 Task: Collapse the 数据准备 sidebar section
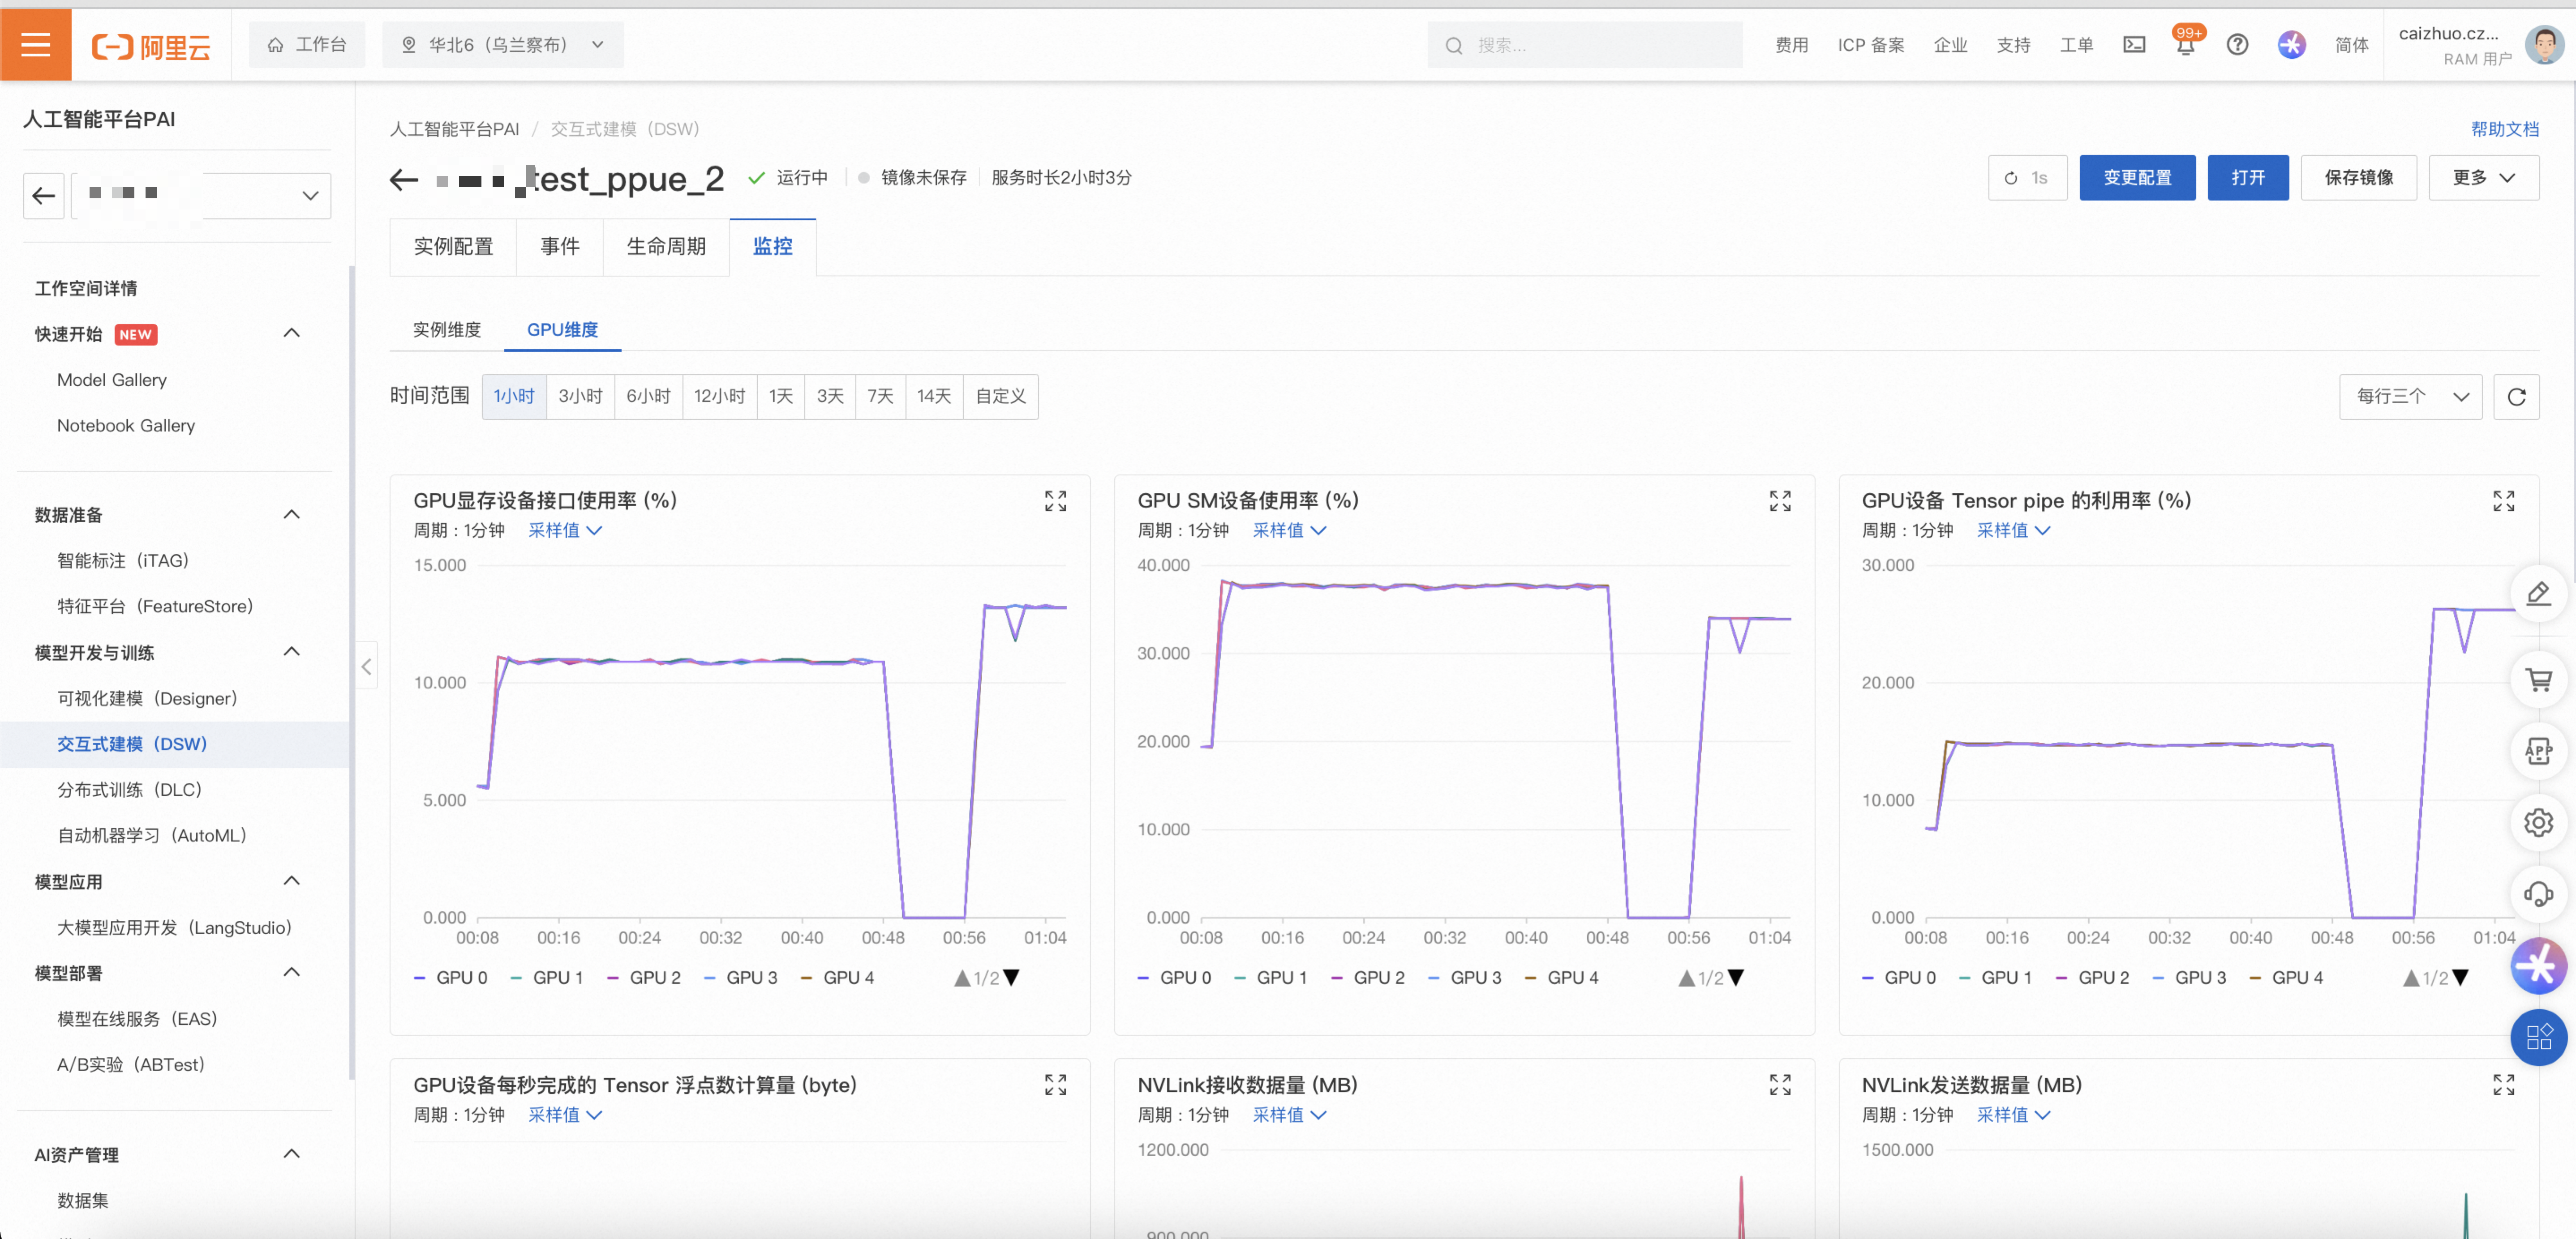pyautogui.click(x=291, y=515)
